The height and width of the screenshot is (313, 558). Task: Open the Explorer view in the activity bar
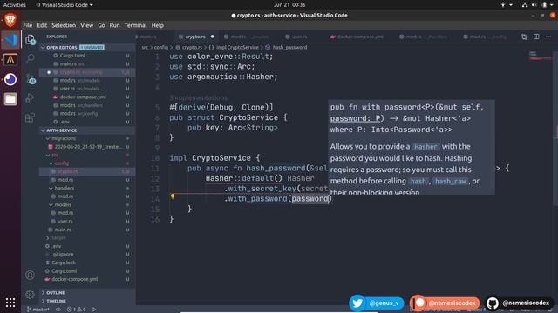(x=31, y=40)
